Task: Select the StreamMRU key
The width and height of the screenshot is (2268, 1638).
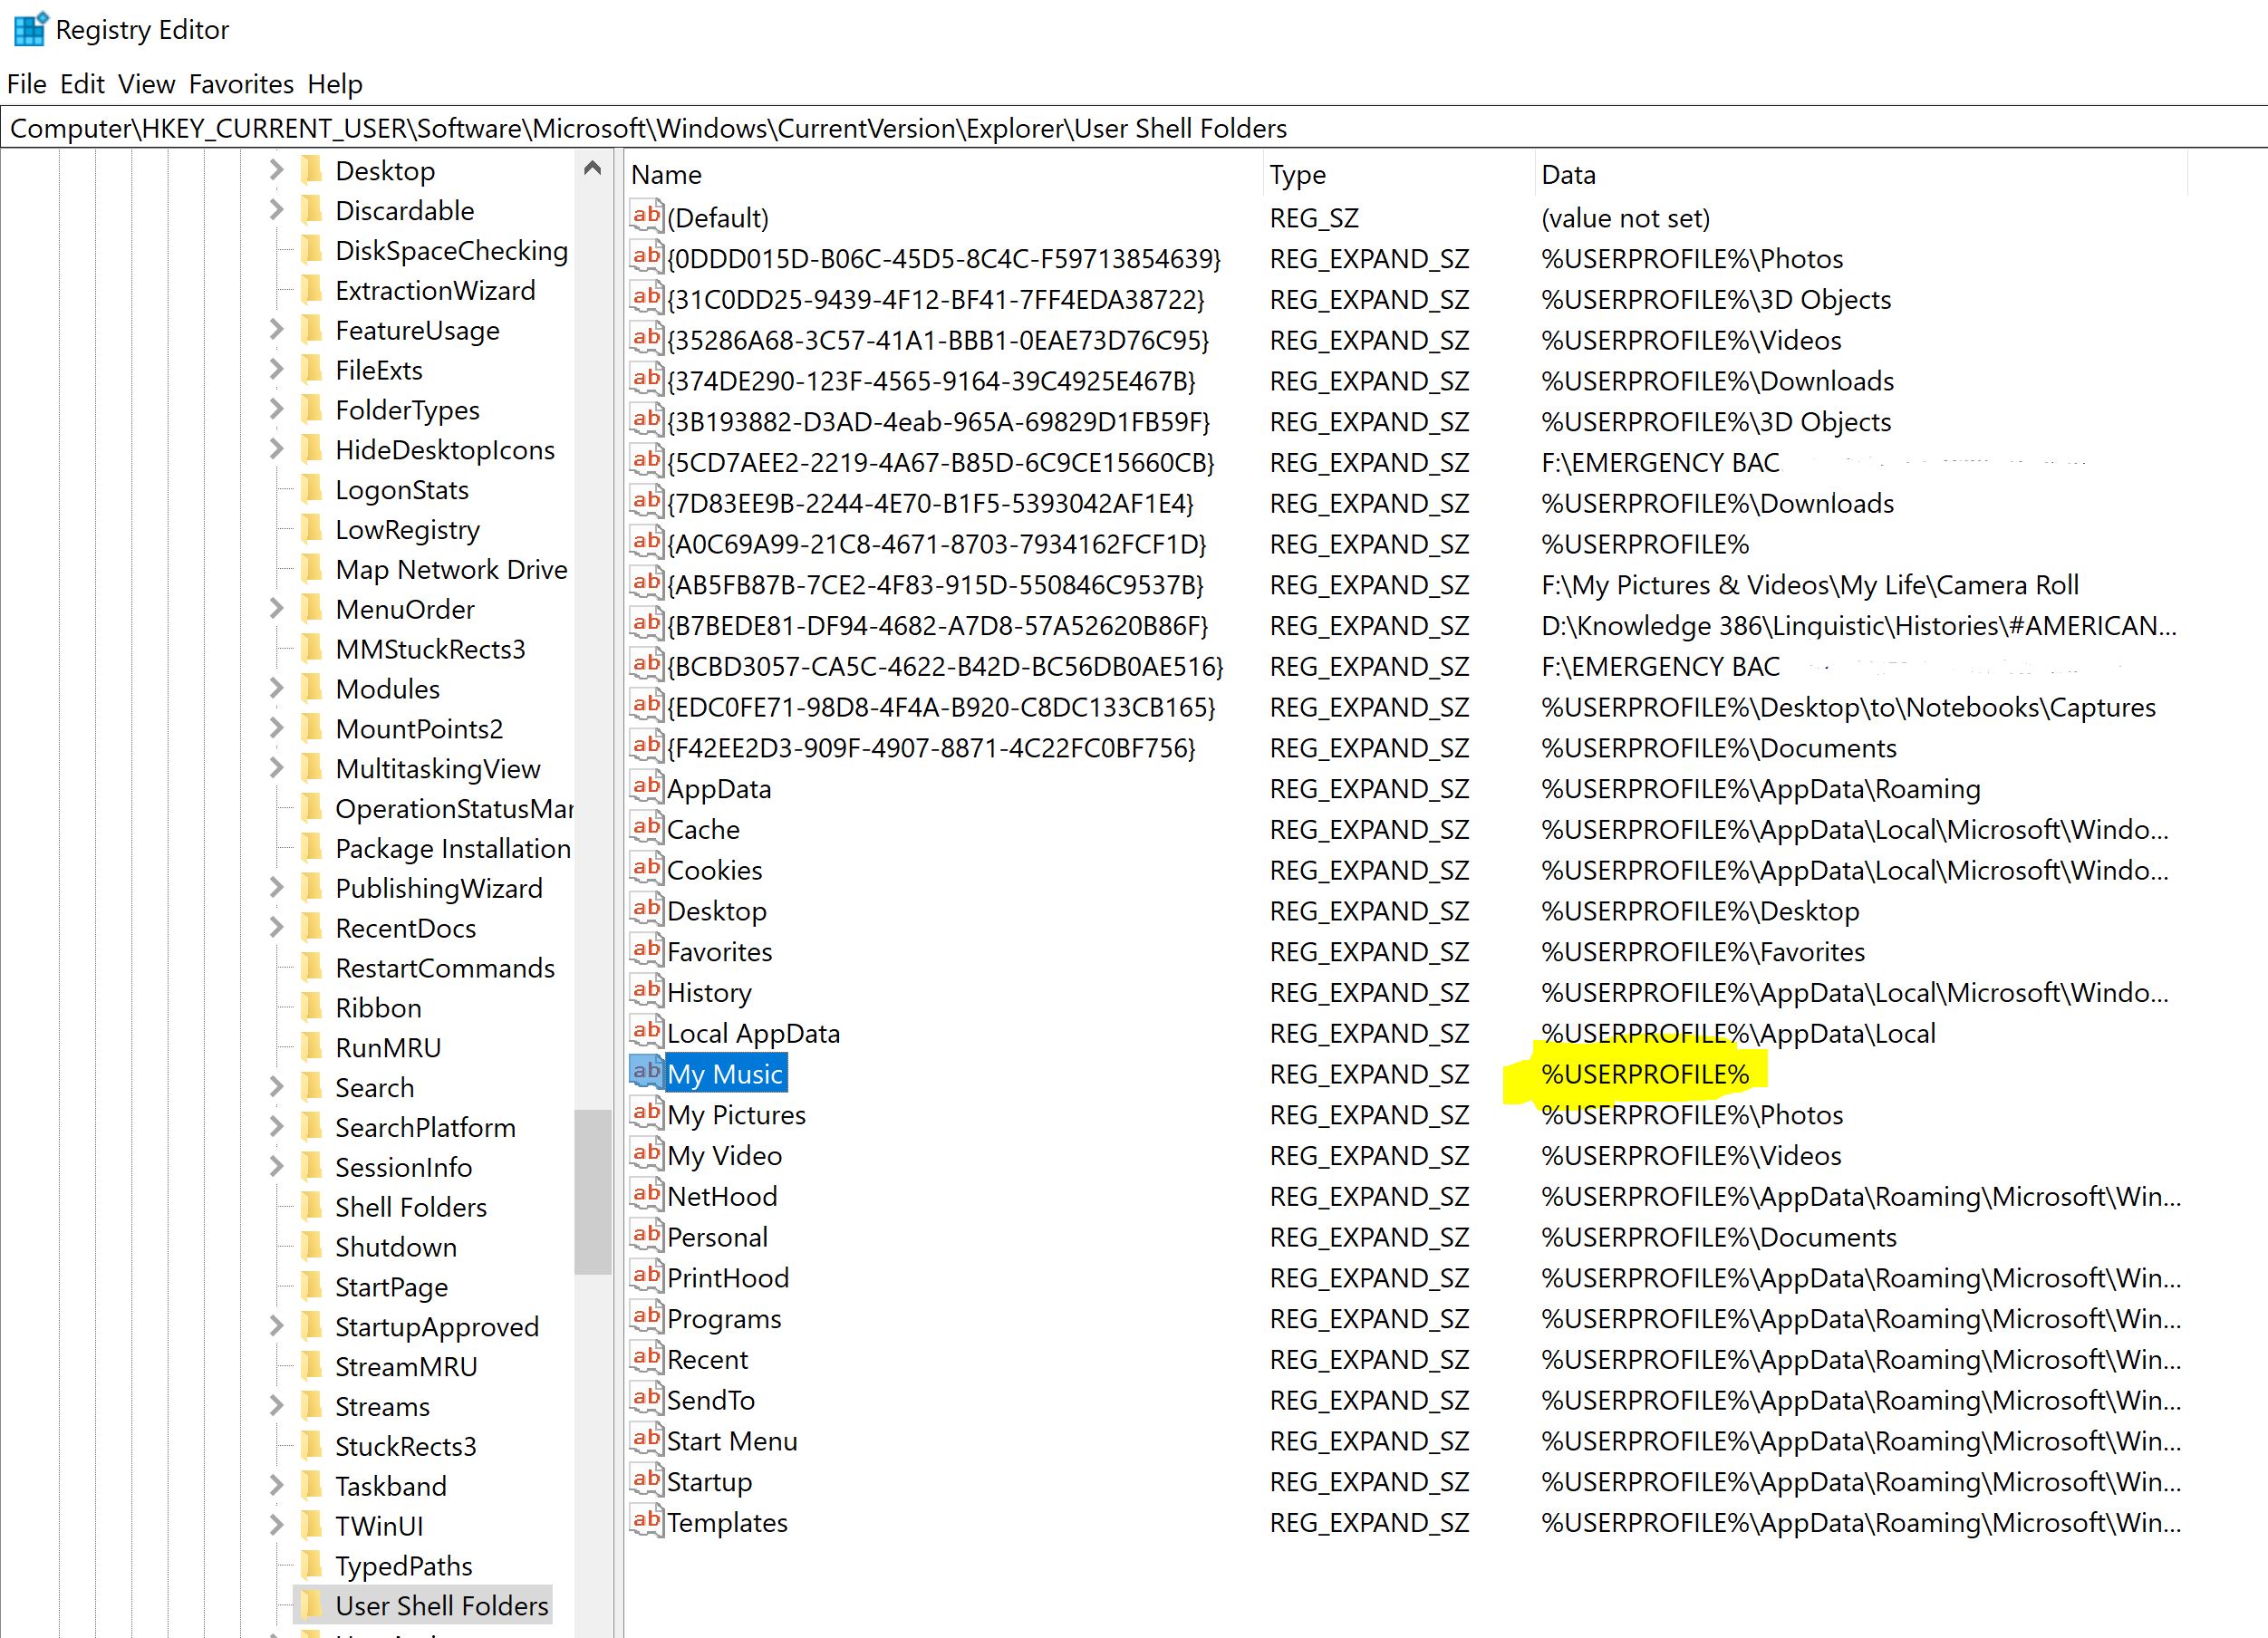Action: tap(406, 1366)
